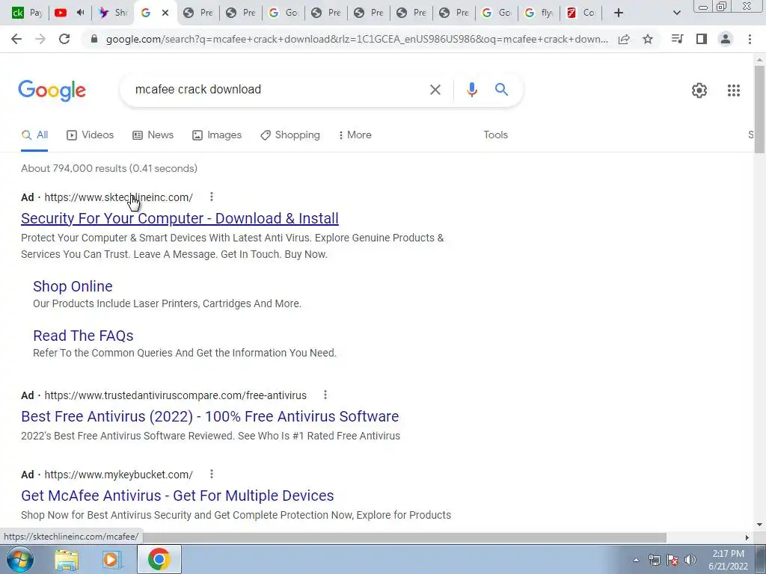Mute the YouTube tab audio icon
Screen dimensions: 766x574
(x=80, y=13)
